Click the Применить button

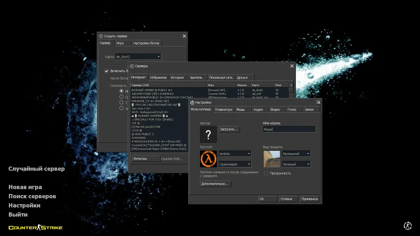pyautogui.click(x=310, y=199)
